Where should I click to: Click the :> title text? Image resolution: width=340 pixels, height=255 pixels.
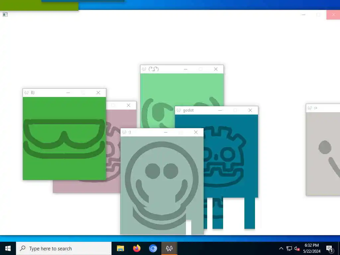pyautogui.click(x=315, y=108)
